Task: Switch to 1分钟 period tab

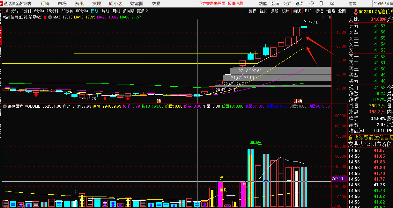Action: 26,11
